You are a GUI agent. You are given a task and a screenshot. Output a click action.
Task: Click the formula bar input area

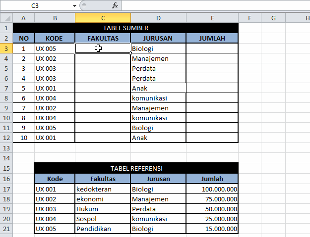pyautogui.click(x=213, y=5)
